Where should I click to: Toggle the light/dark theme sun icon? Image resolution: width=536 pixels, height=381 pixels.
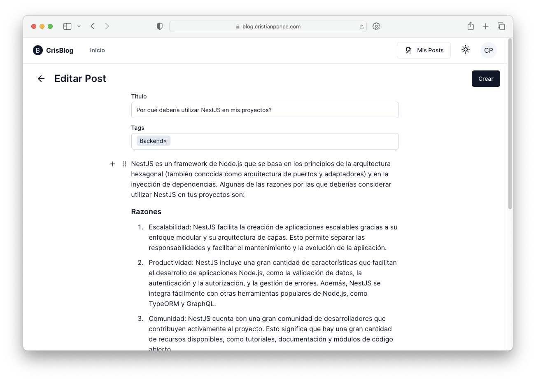pos(466,50)
